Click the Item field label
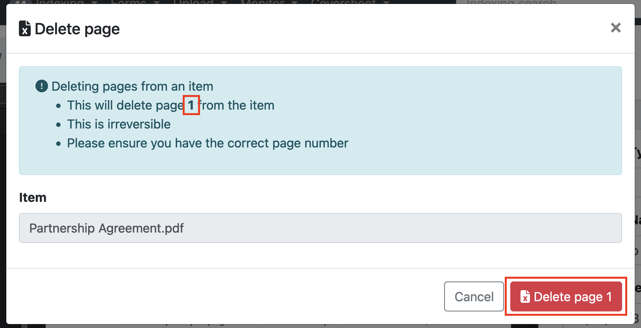This screenshot has width=641, height=328. coord(33,198)
